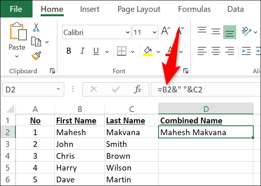Toggle Underline formatting

tap(96, 51)
